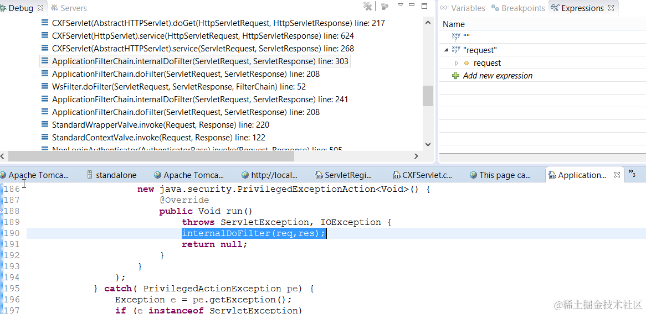
Task: Close the Application... editor tab
Action: (x=617, y=175)
